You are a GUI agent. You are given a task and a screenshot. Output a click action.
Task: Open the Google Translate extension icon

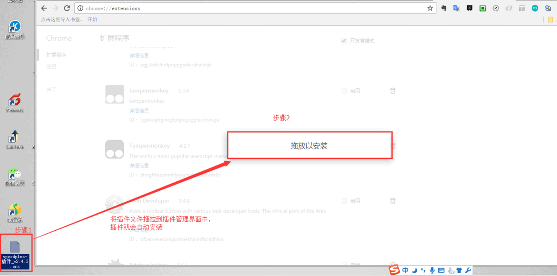pos(456,8)
